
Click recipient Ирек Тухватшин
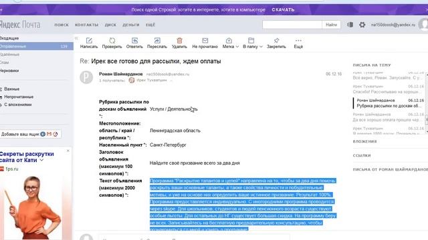point(152,80)
